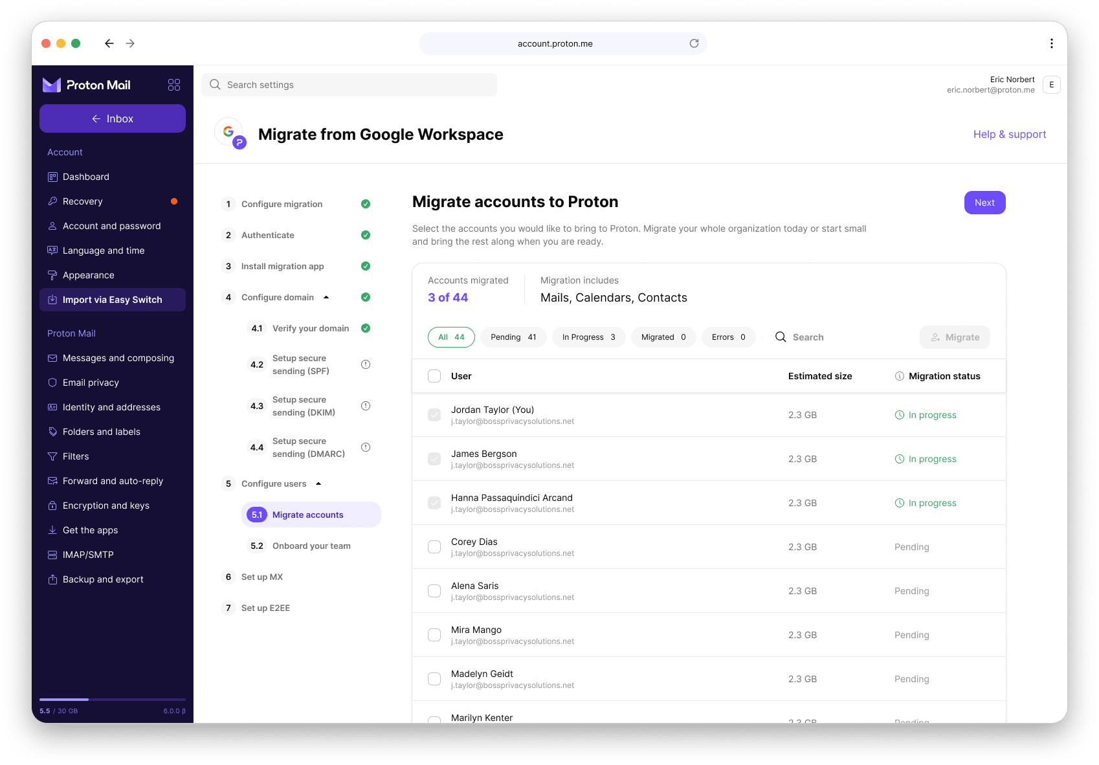Toggle checkbox for James Bergson
The width and height of the screenshot is (1099, 765).
tap(434, 459)
